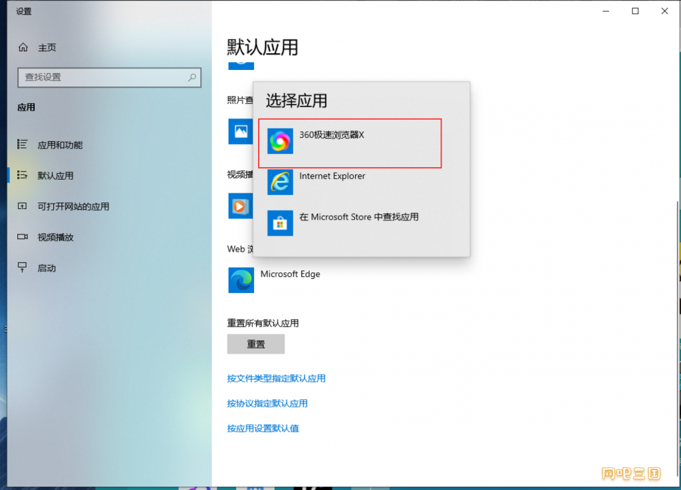Image resolution: width=681 pixels, height=490 pixels.
Task: Click the 视频播放 camera icon
Action: (22, 237)
